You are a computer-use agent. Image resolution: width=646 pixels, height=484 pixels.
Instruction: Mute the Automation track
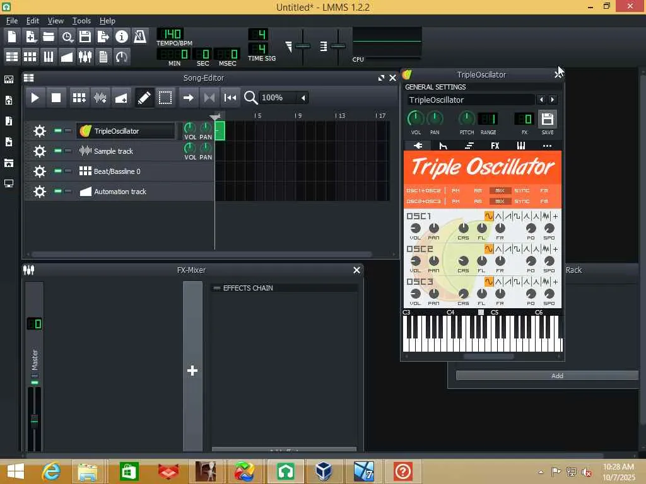[x=58, y=191]
